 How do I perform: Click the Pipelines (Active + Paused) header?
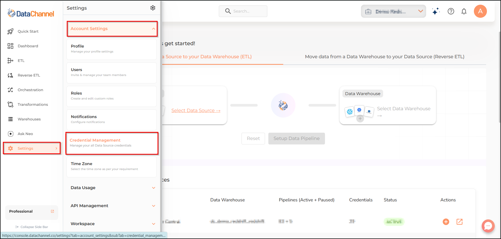307,200
